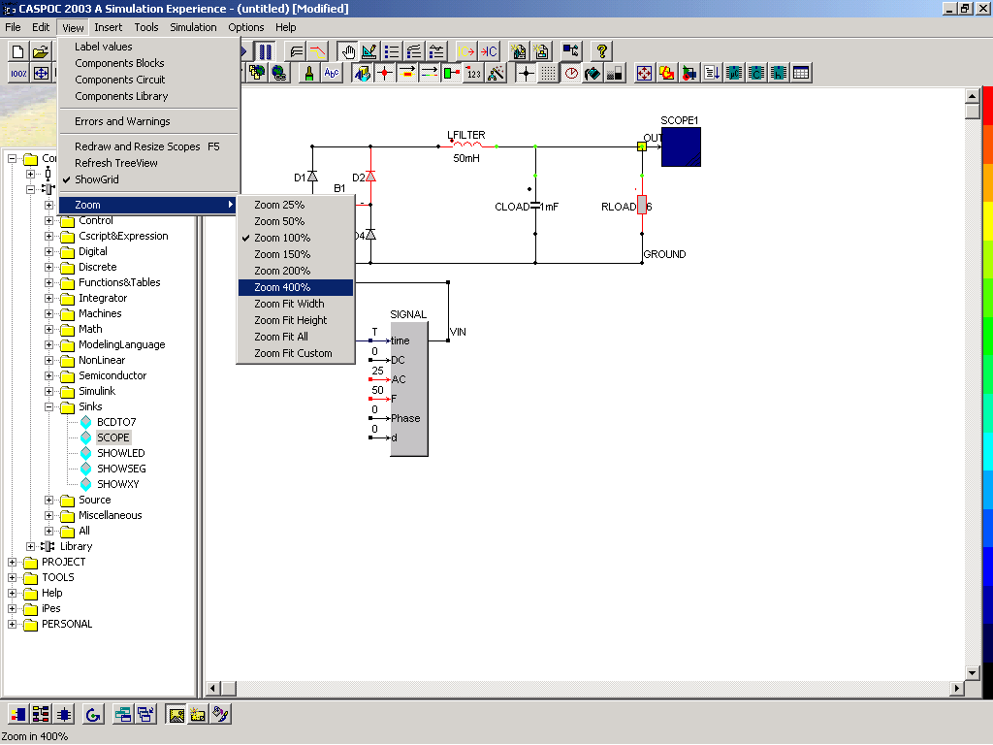
Task: Click the red arrow-into-IC icon
Action: (x=489, y=51)
